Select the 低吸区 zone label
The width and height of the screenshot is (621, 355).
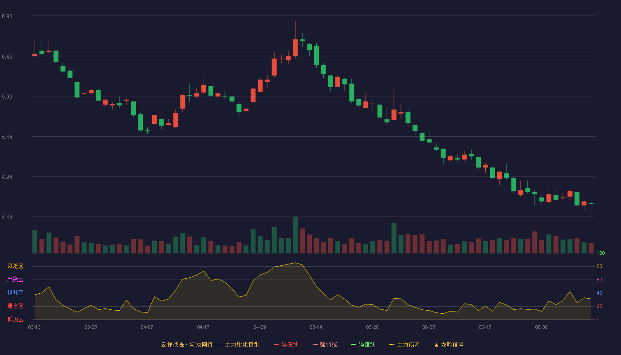[15, 319]
